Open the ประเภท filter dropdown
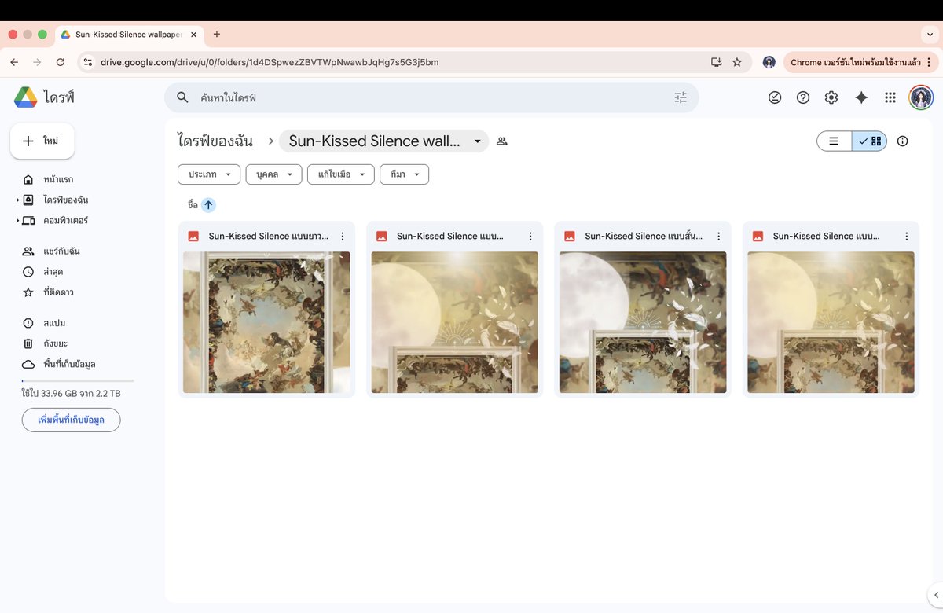 coord(209,174)
